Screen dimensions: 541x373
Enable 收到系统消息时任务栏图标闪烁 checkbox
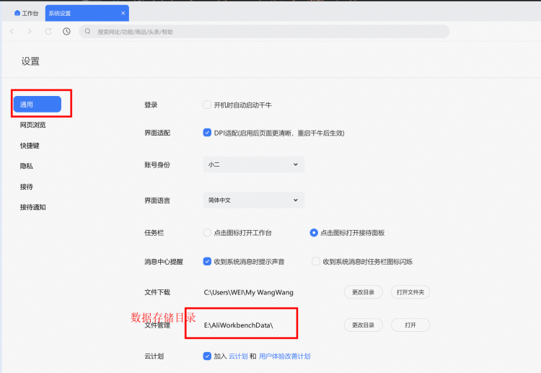pos(316,261)
